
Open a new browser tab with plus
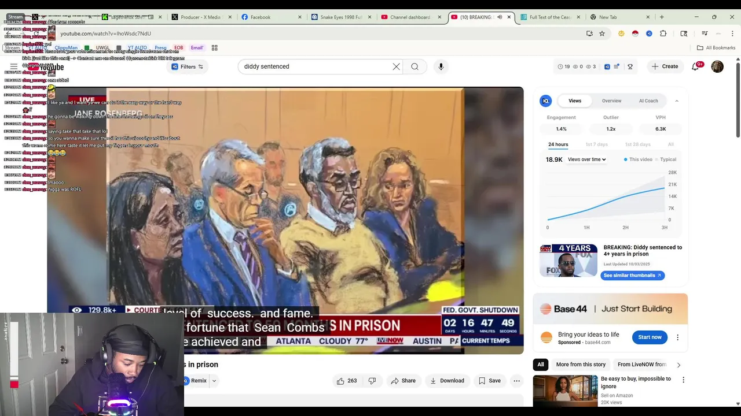pyautogui.click(x=662, y=17)
